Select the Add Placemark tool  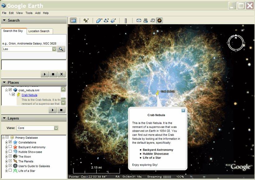click(x=86, y=20)
